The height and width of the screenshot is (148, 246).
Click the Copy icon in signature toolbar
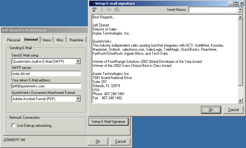pyautogui.click(x=109, y=10)
